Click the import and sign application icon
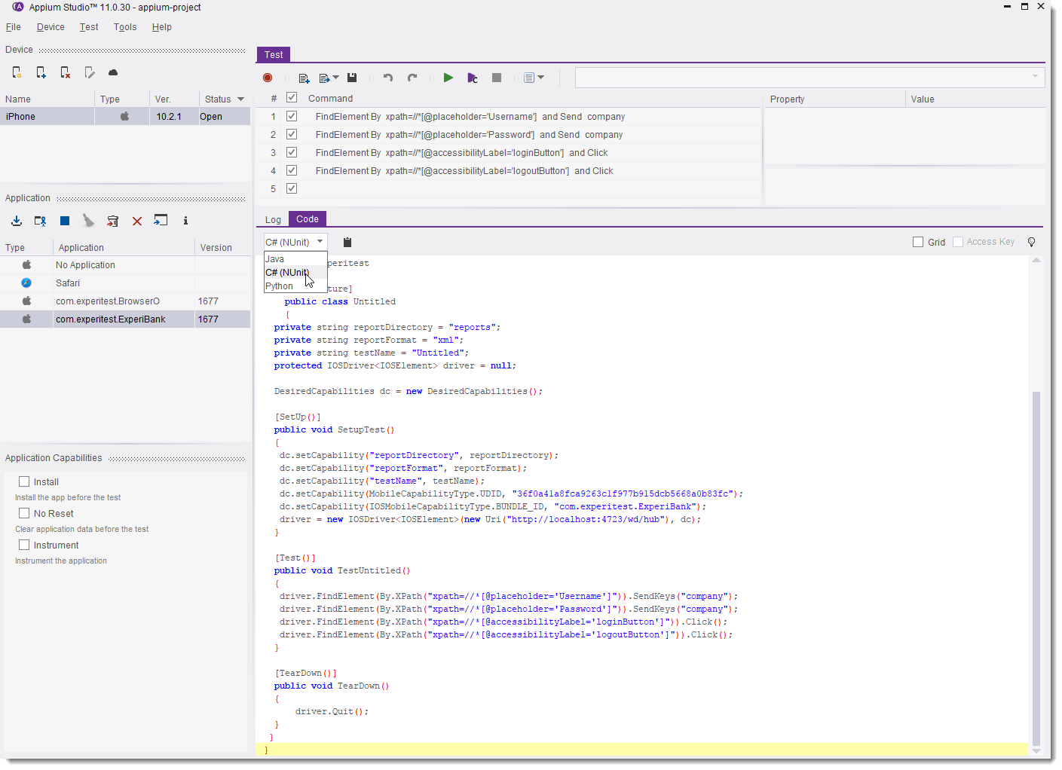The width and height of the screenshot is (1062, 770). coord(41,221)
